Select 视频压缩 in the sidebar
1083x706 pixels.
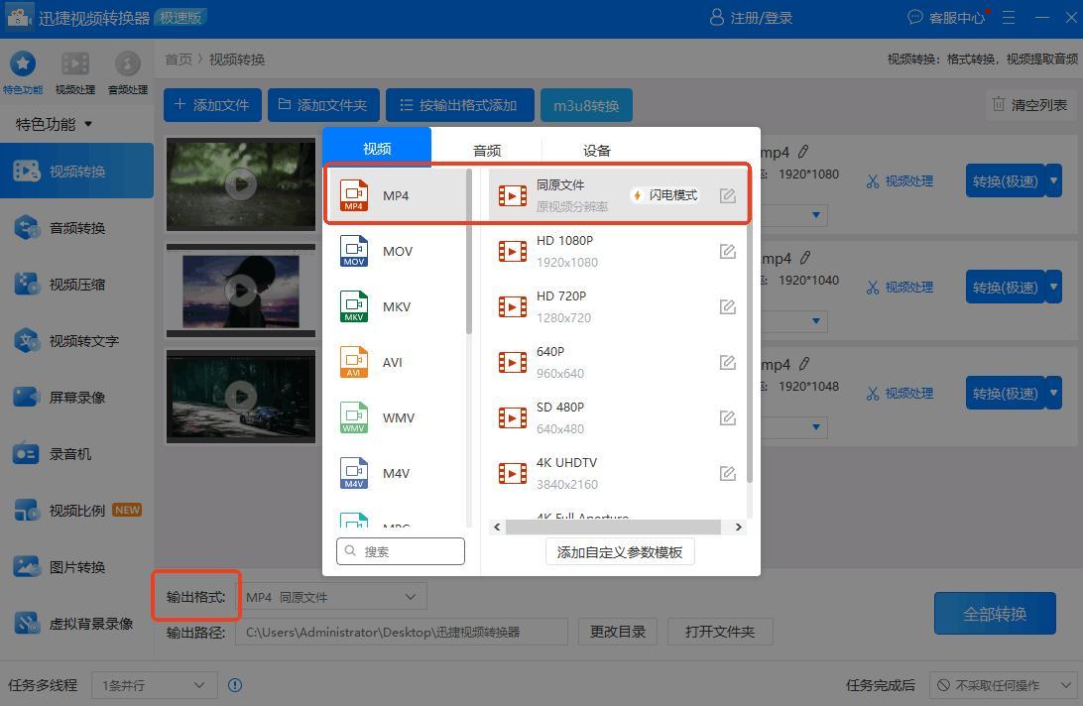click(77, 285)
